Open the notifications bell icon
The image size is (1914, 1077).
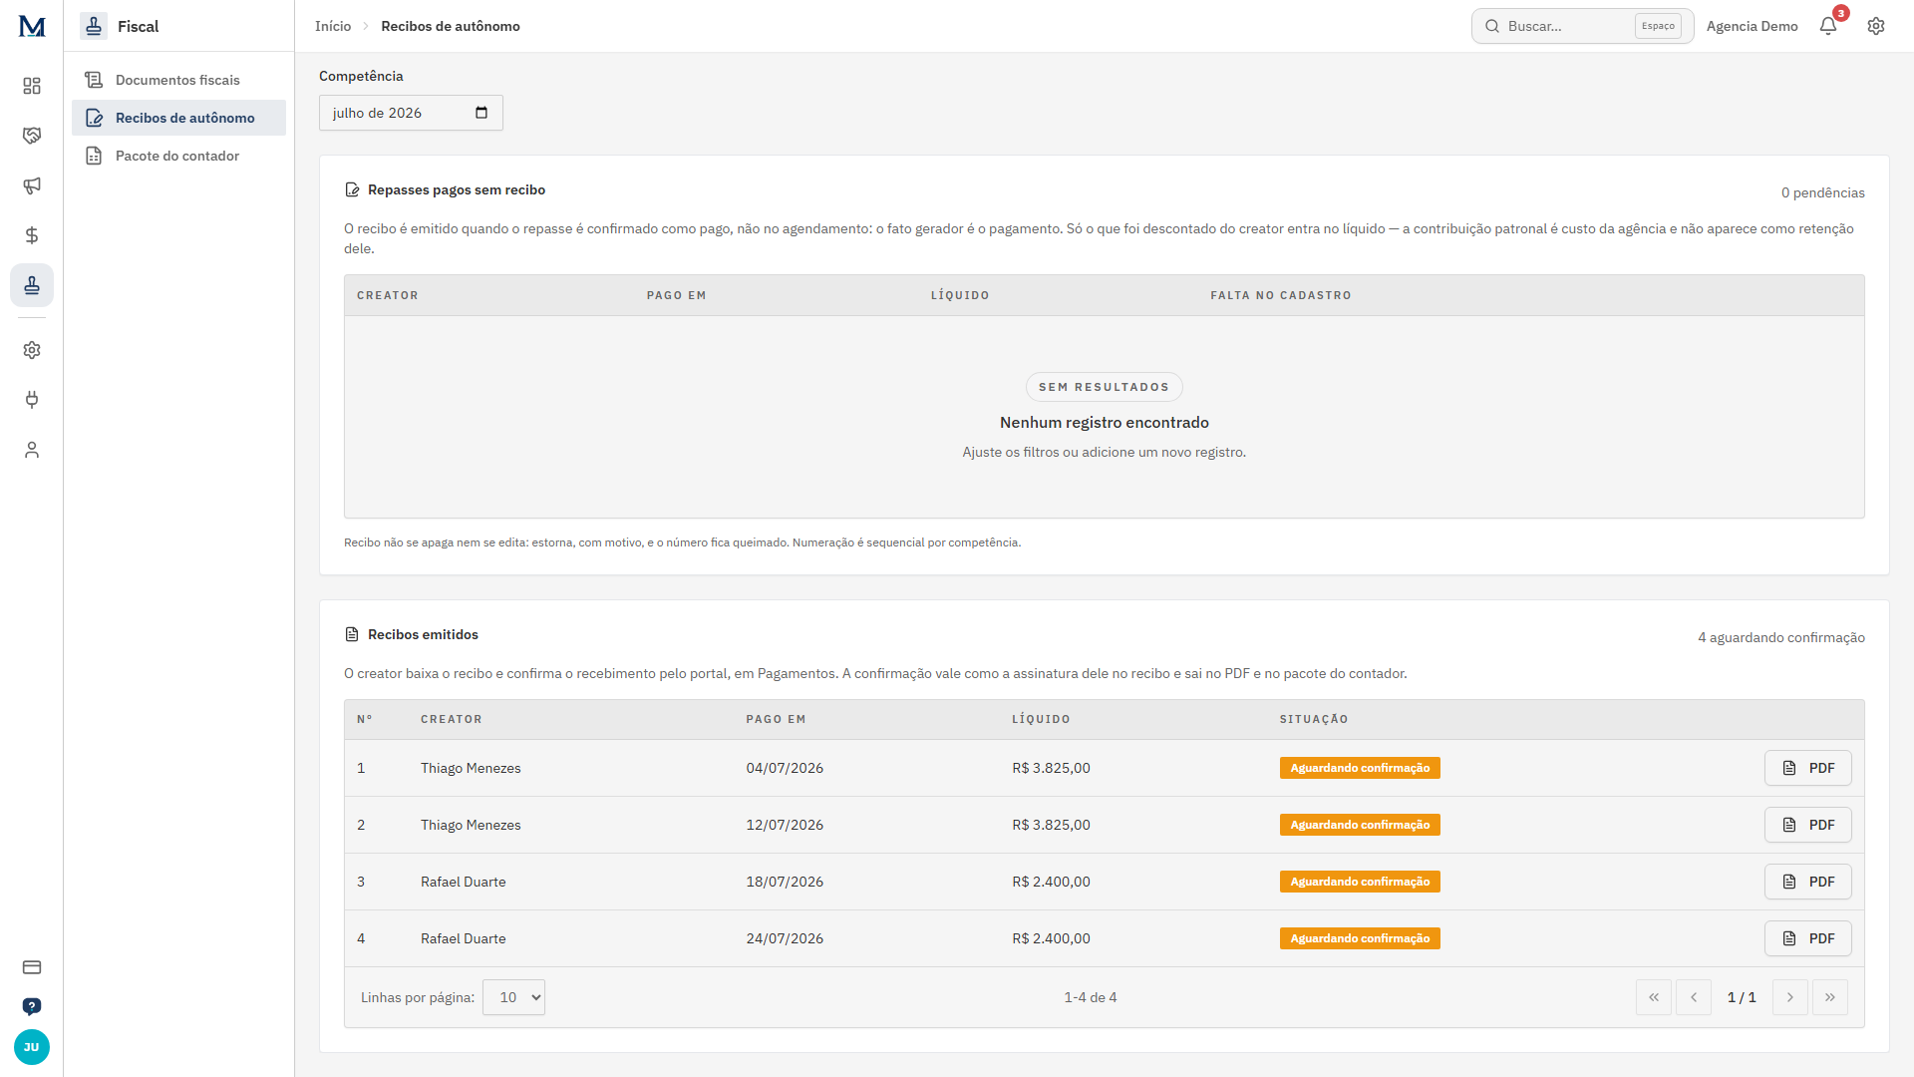pos(1828,26)
